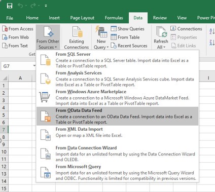This screenshot has width=215, height=192.
Task: Select row 10 header
Action: [x=4, y=152]
